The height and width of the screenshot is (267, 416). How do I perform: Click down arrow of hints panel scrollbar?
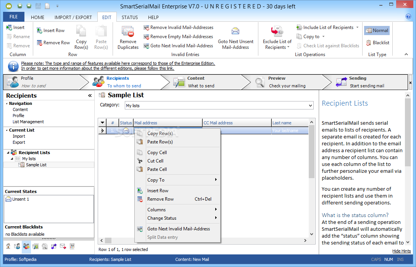click(408, 242)
